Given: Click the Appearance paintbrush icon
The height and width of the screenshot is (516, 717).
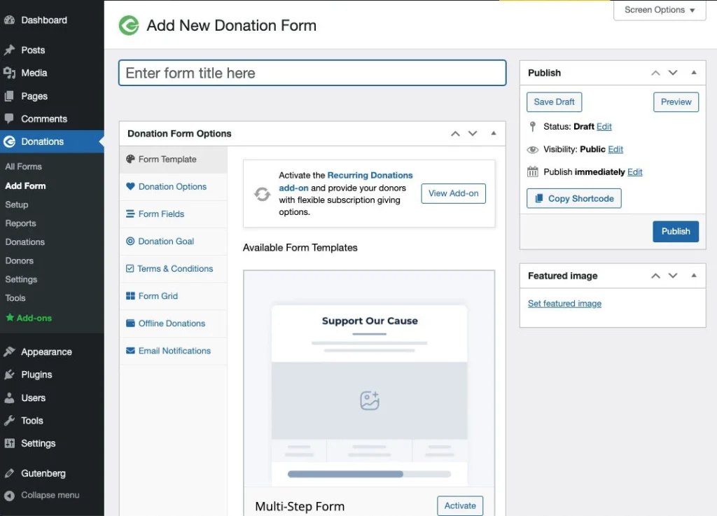Looking at the screenshot, I should 9,351.
